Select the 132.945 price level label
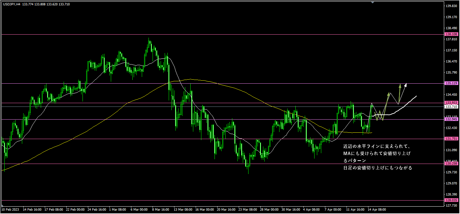The height and width of the screenshot is (214, 460). (x=451, y=119)
